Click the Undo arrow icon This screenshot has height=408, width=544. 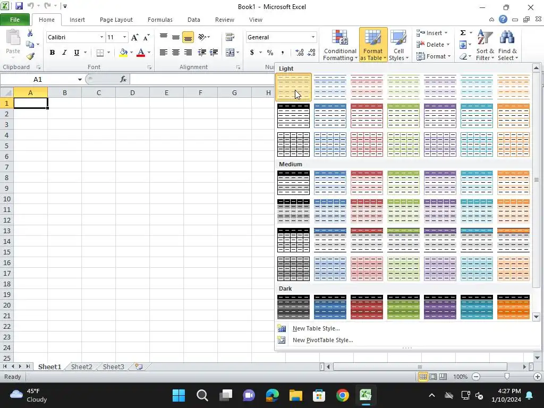coord(30,6)
